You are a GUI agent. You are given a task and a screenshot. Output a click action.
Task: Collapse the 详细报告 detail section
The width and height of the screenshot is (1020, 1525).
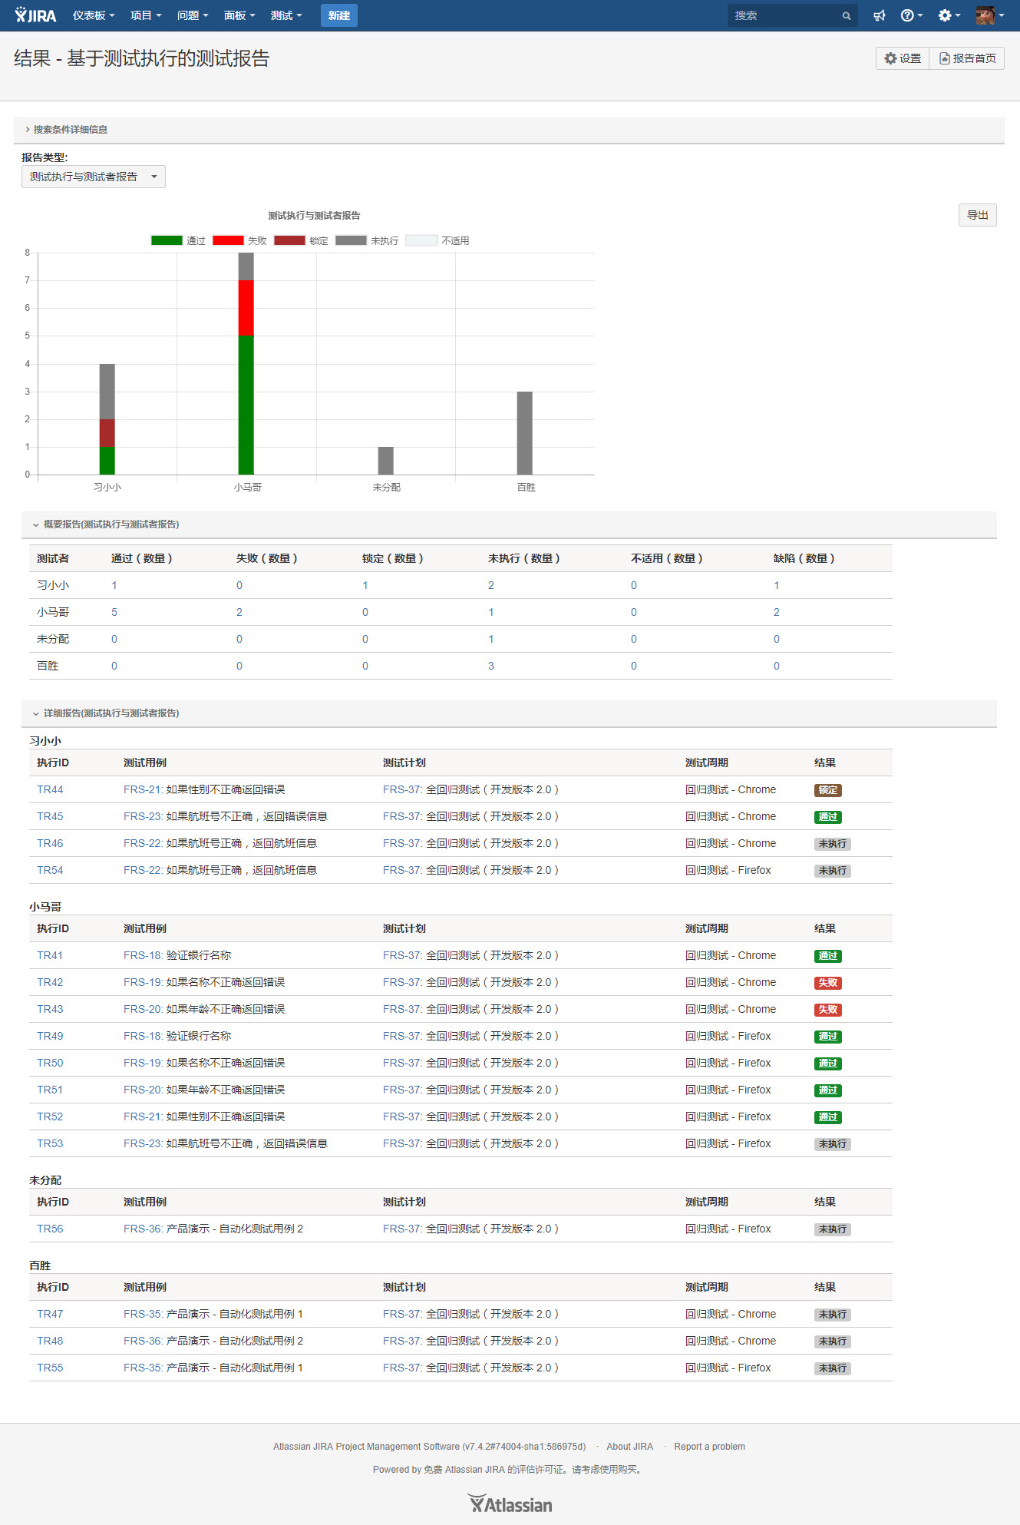(106, 713)
